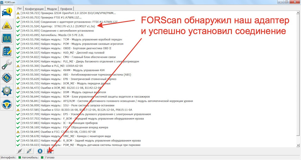Click the trash delete button in bottom toolbar
Image resolution: width=301 pixels, height=160 pixels.
point(40,151)
